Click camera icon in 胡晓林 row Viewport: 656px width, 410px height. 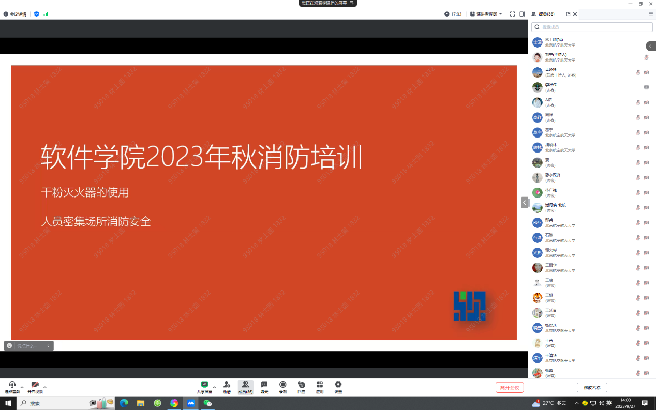click(647, 147)
